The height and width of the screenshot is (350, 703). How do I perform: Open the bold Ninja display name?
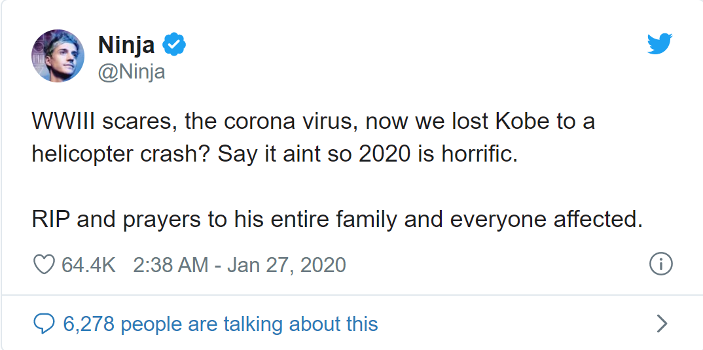point(126,45)
